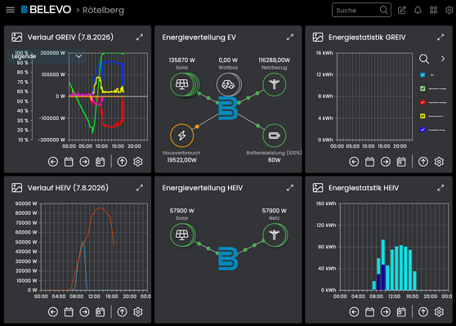Image resolution: width=456 pixels, height=326 pixels.
Task: Expand the Energiestatistik GREIV panel to fullscreen
Action: click(x=440, y=38)
